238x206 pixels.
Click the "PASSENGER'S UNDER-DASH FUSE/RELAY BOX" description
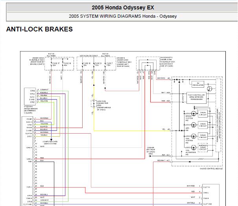(168, 62)
